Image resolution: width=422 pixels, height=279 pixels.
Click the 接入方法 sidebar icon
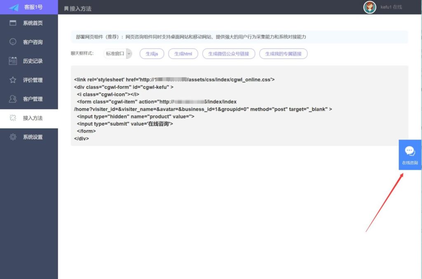[x=12, y=118]
